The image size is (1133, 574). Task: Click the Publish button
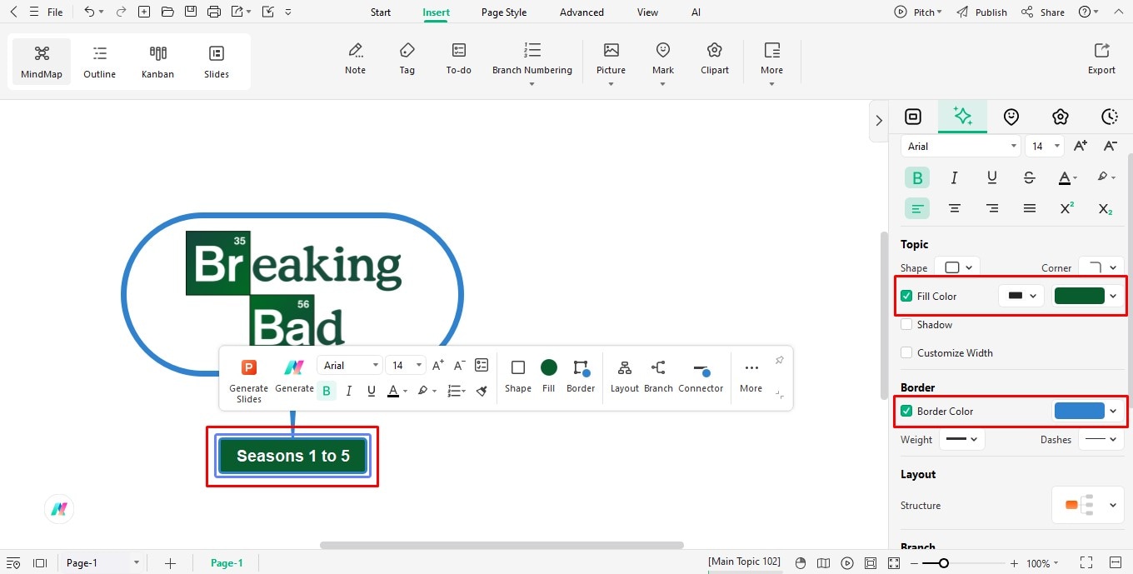pos(981,12)
